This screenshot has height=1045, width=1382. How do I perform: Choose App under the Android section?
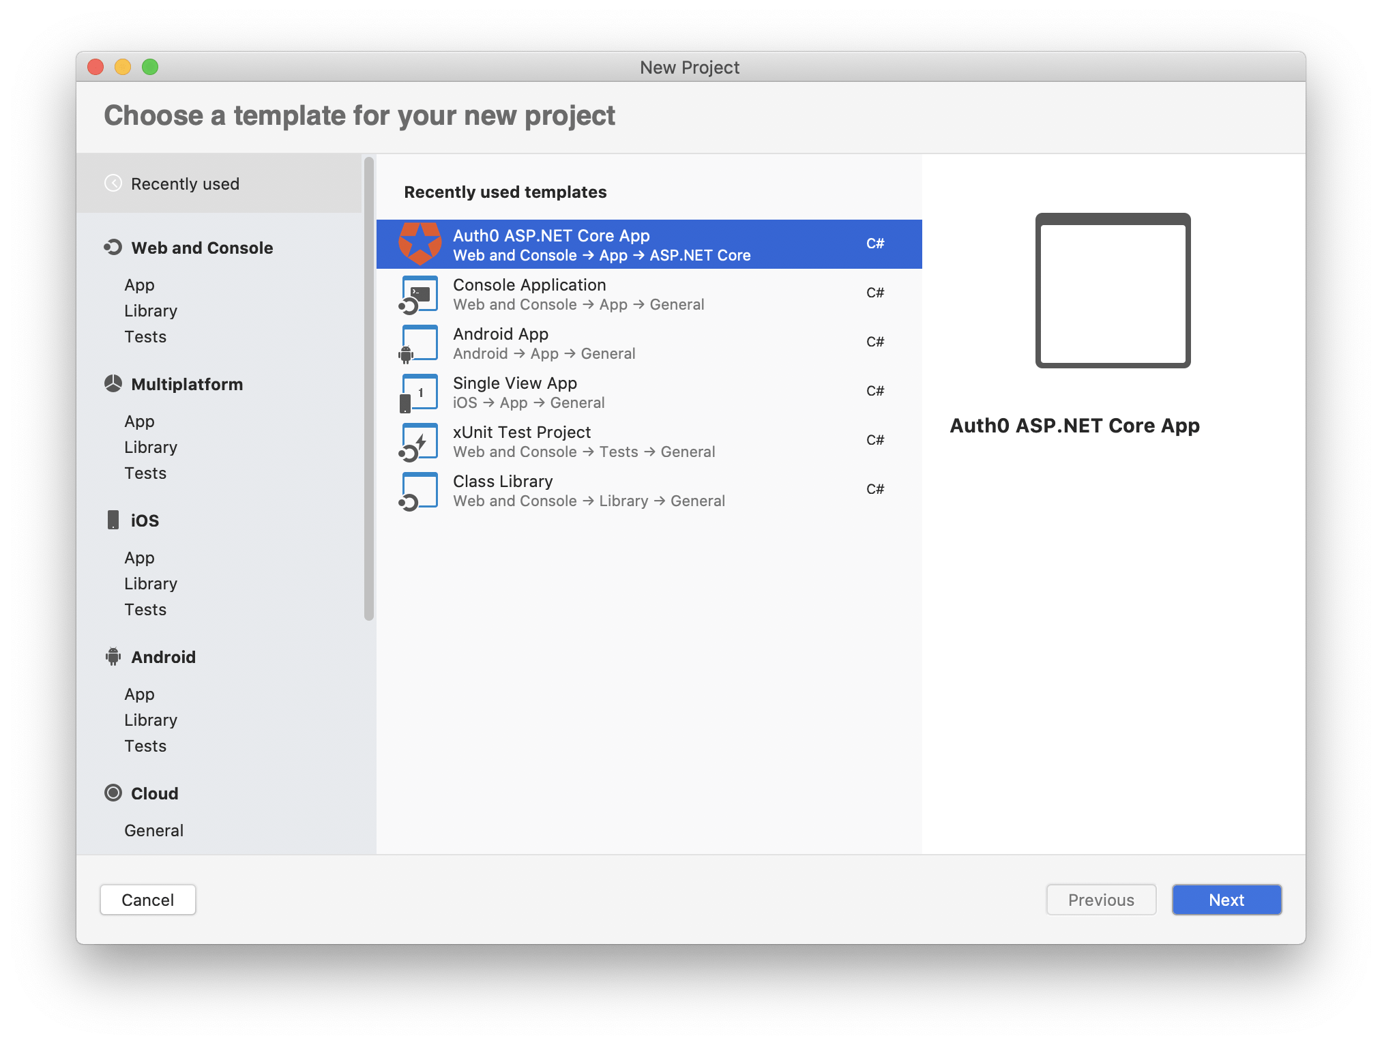[139, 694]
